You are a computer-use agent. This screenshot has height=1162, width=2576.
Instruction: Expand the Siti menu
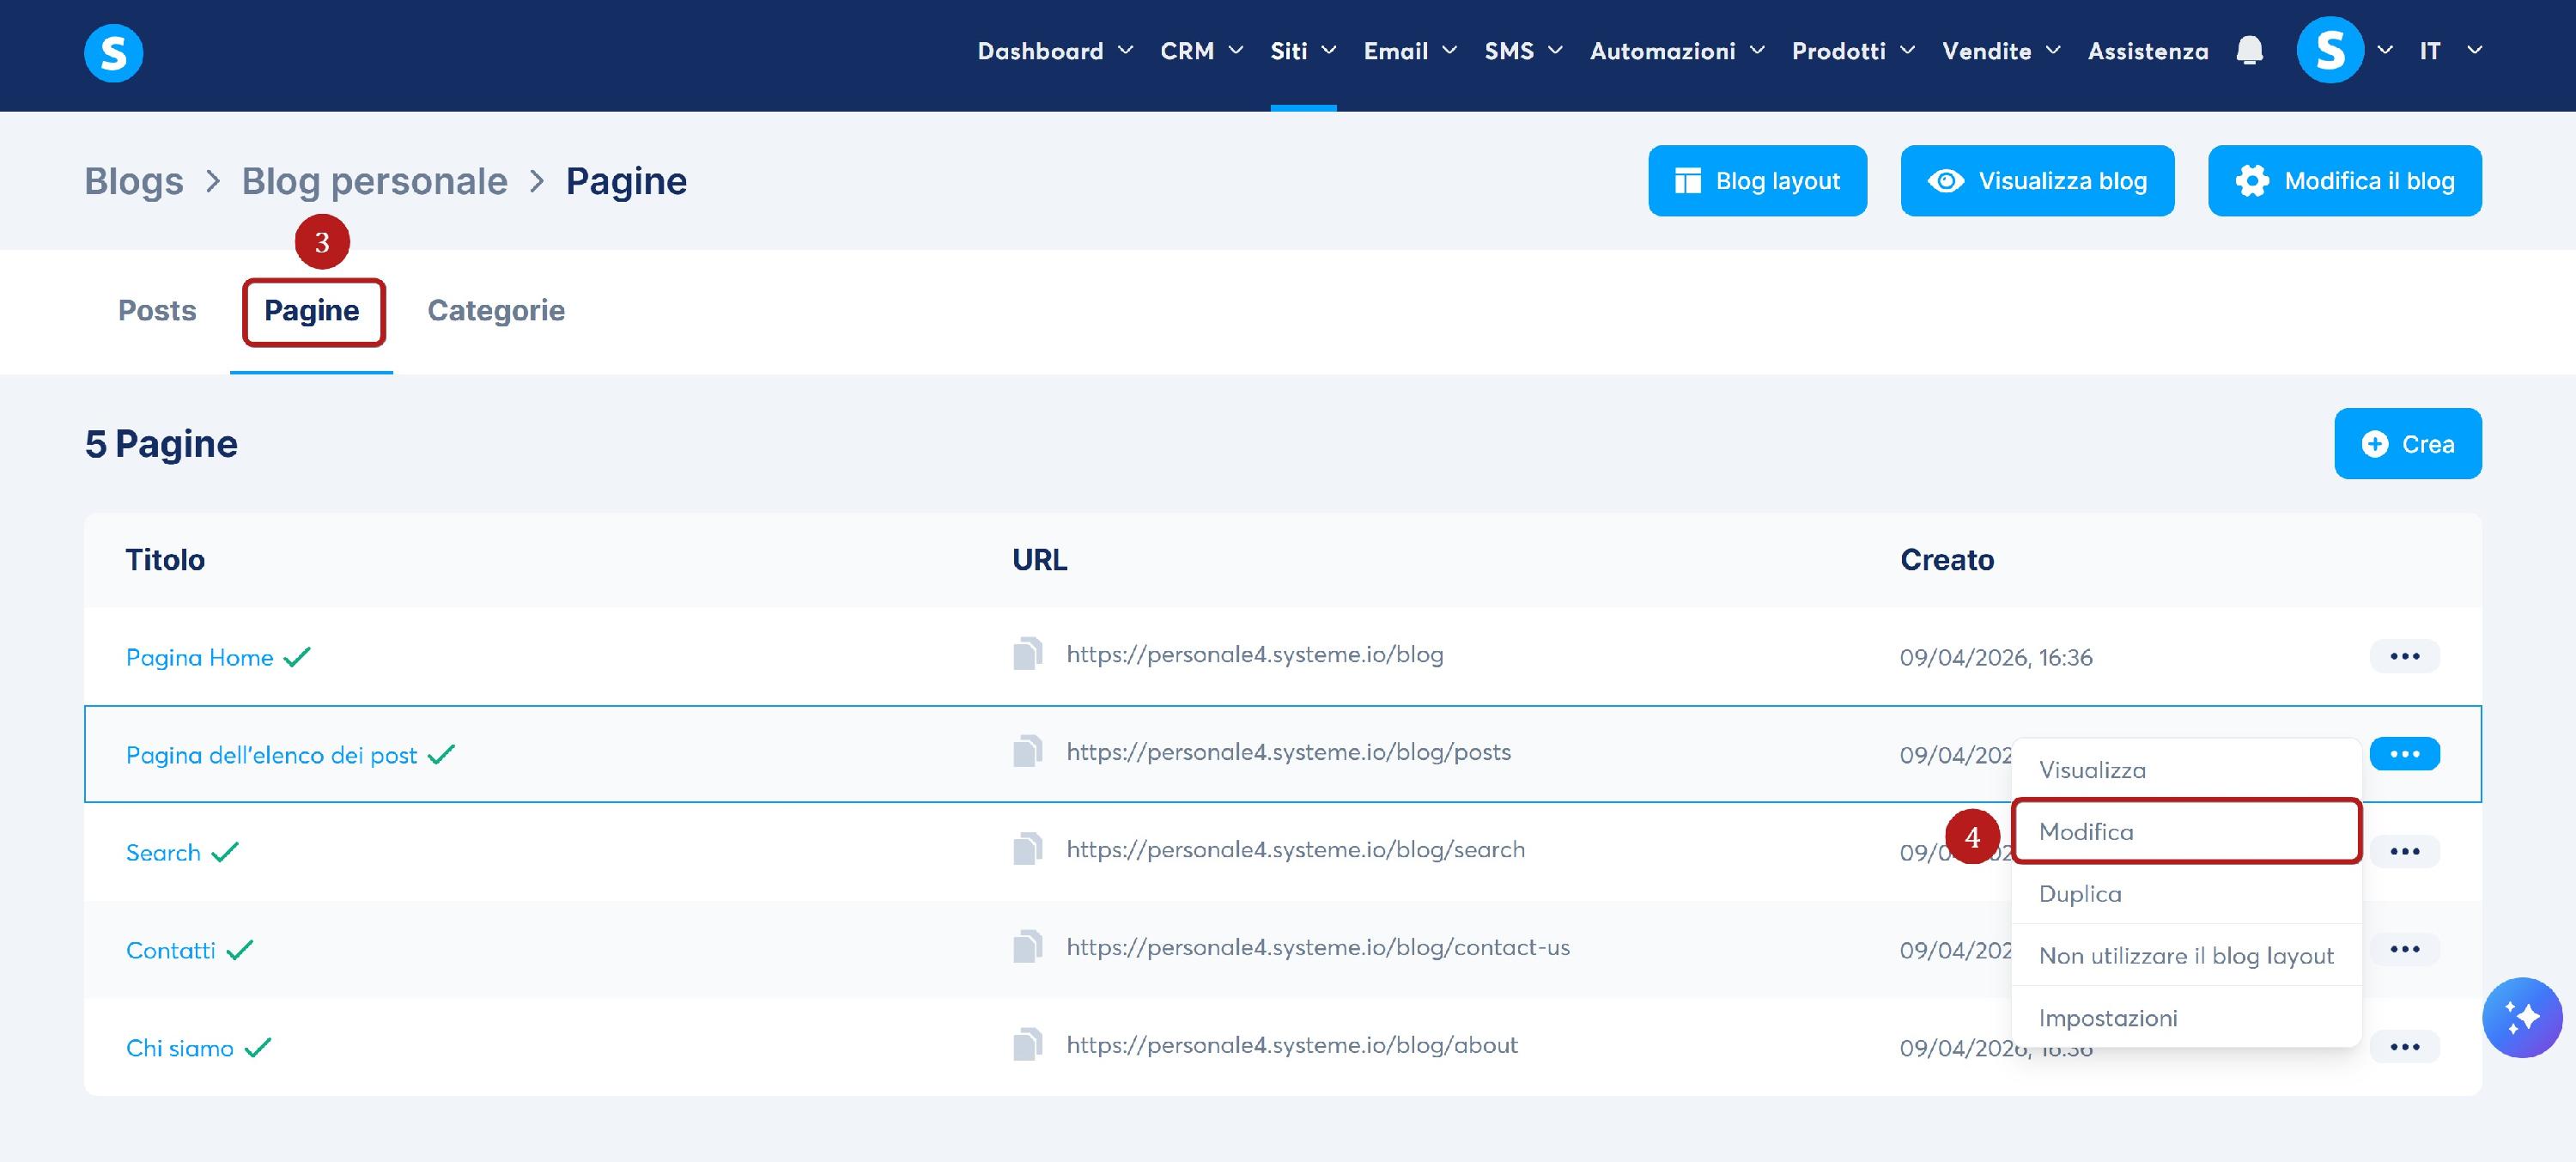click(x=1303, y=51)
